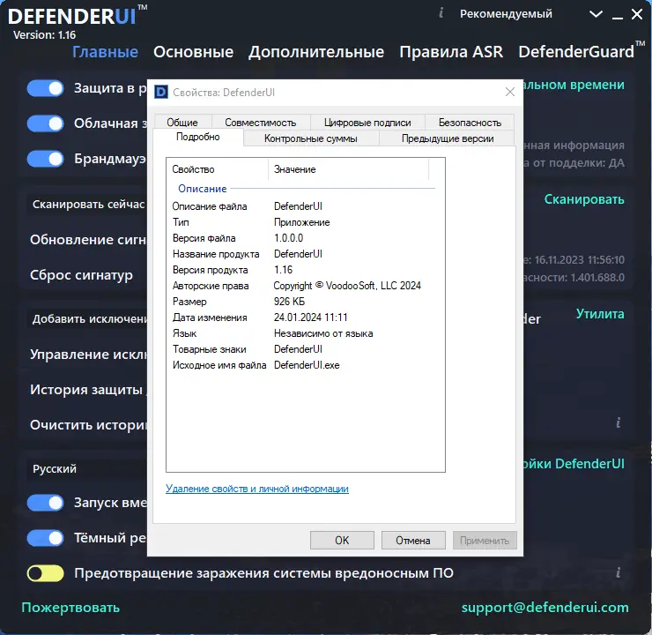Open История защиты
Screen dimensions: 652x635
[86, 390]
